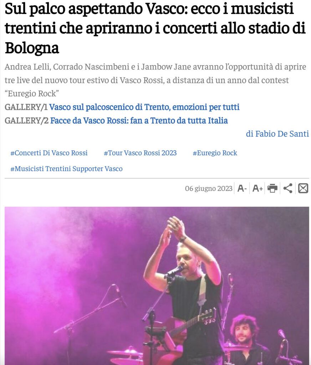Select the #Musicisti Trentini Supporter Vasco tag
This screenshot has width=311, height=365.
click(x=66, y=169)
